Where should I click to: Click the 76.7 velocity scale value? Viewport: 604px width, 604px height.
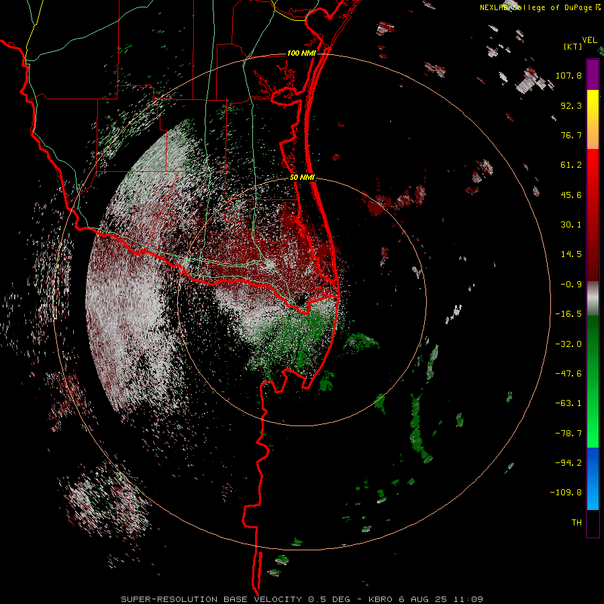point(571,135)
